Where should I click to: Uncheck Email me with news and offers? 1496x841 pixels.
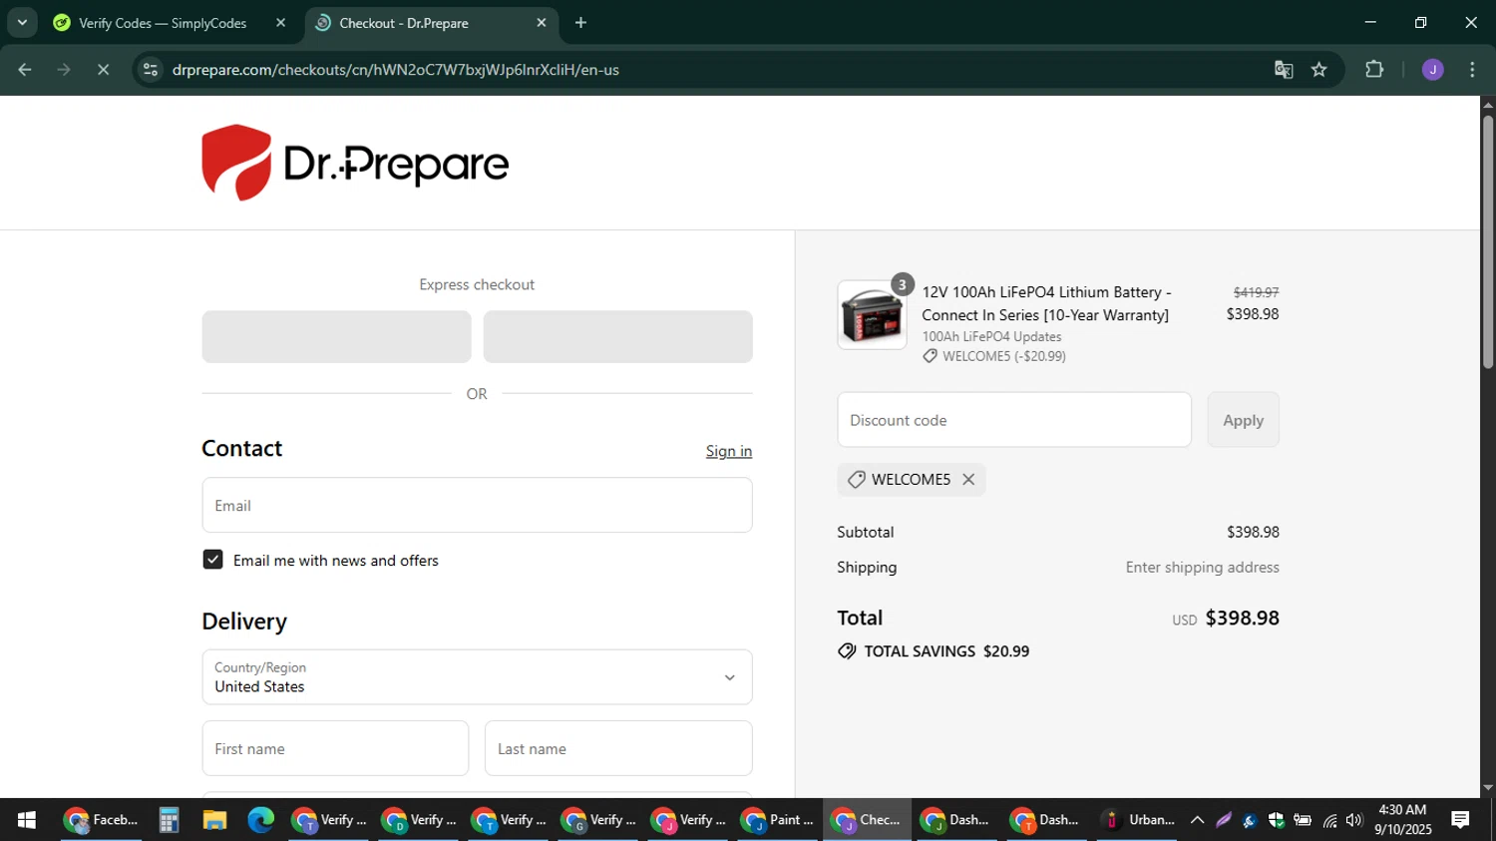coord(212,560)
